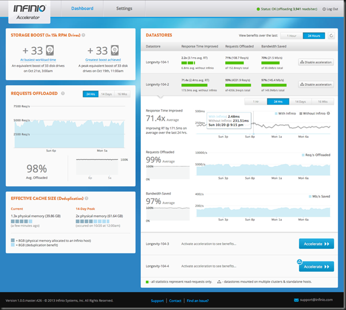Image resolution: width=346 pixels, height=310 pixels.
Task: Open the Contact link
Action: click(175, 301)
